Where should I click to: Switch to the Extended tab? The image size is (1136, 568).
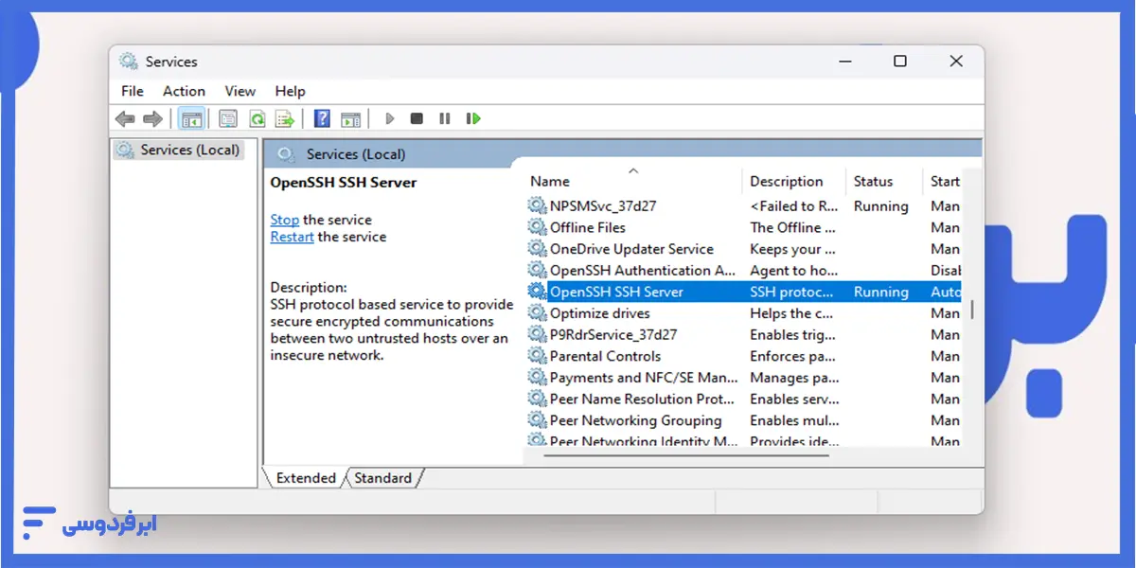click(305, 478)
